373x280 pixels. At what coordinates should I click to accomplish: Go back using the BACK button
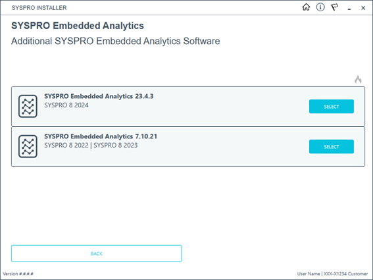point(97,254)
